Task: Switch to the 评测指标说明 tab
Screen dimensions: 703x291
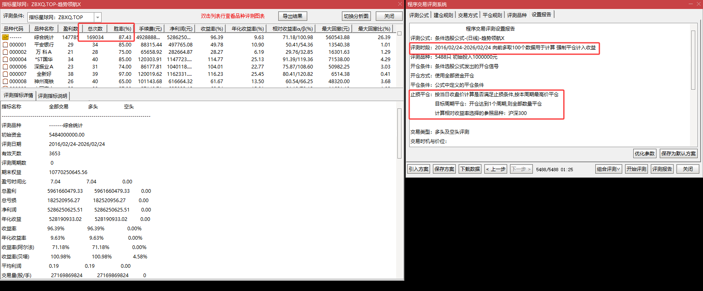Action: pos(53,96)
